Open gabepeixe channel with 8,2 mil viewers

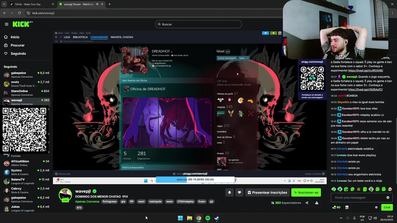tap(26, 199)
